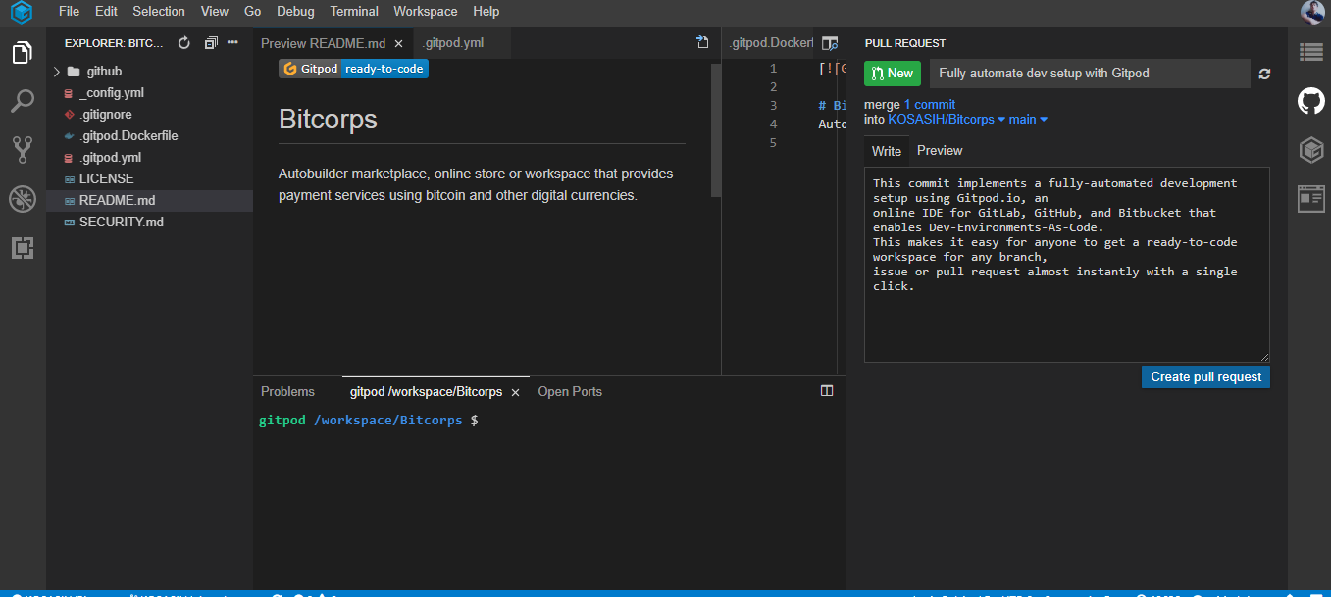Select the gitpod /workspace/Bitcorps terminal tab
This screenshot has width=1331, height=597.
[x=426, y=391]
